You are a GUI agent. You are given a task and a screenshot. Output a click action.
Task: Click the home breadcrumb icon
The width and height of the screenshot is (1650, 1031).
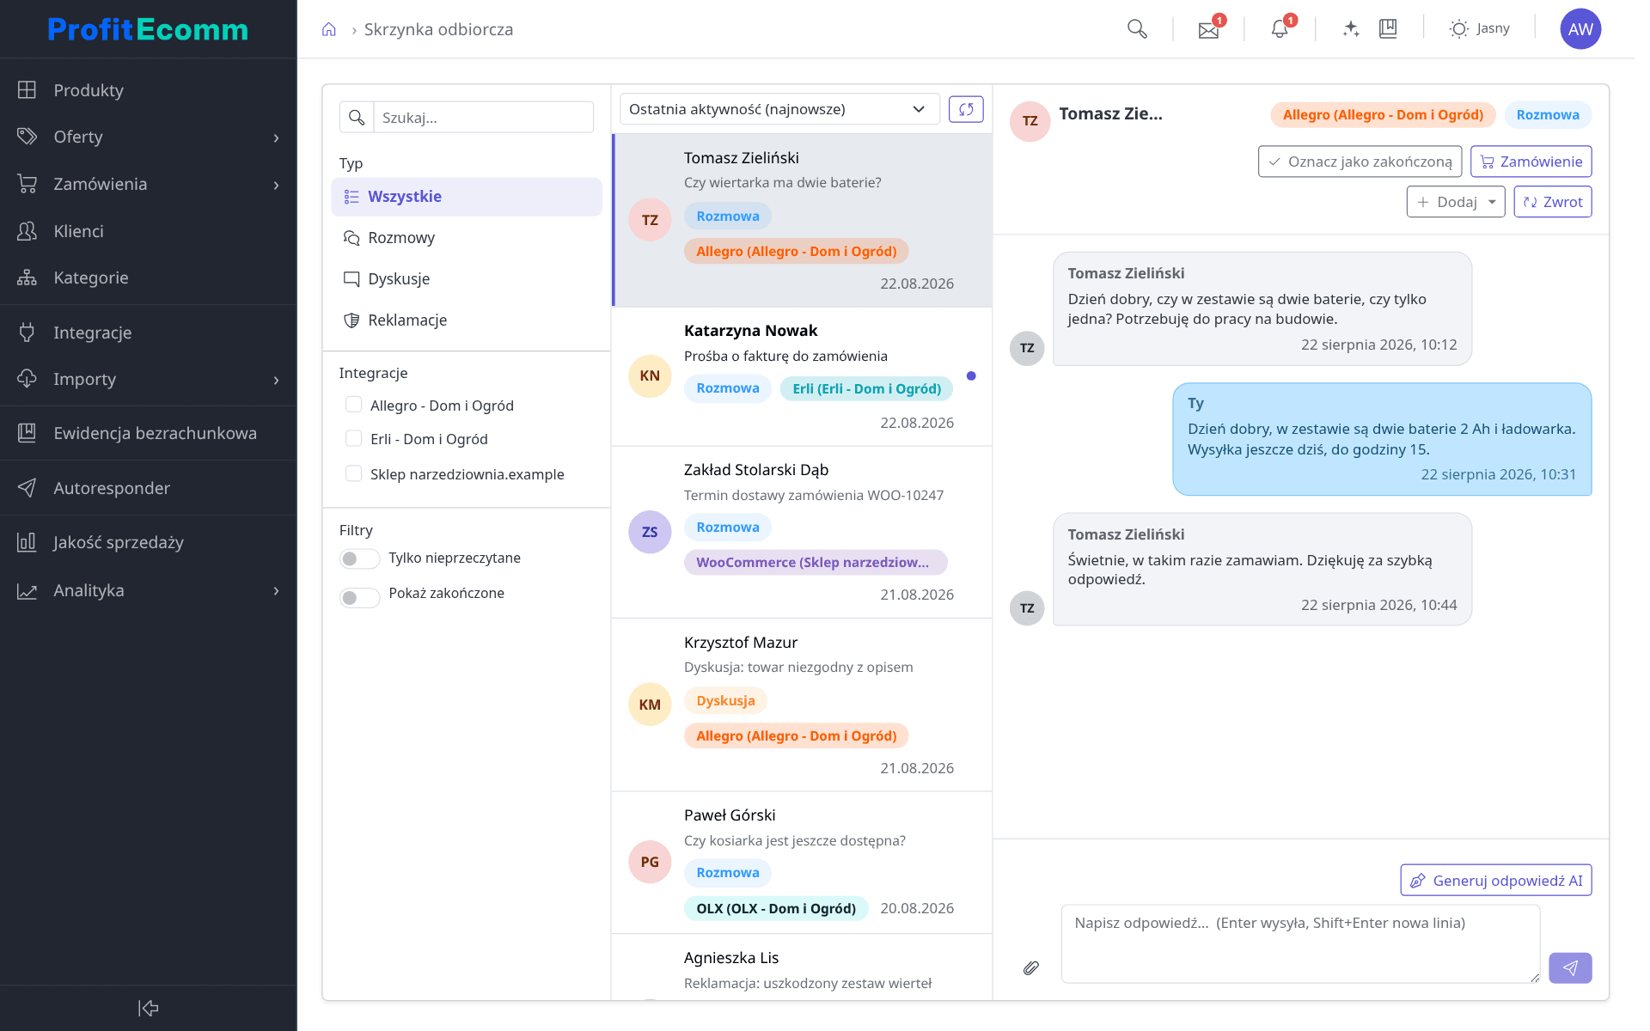pyautogui.click(x=329, y=30)
